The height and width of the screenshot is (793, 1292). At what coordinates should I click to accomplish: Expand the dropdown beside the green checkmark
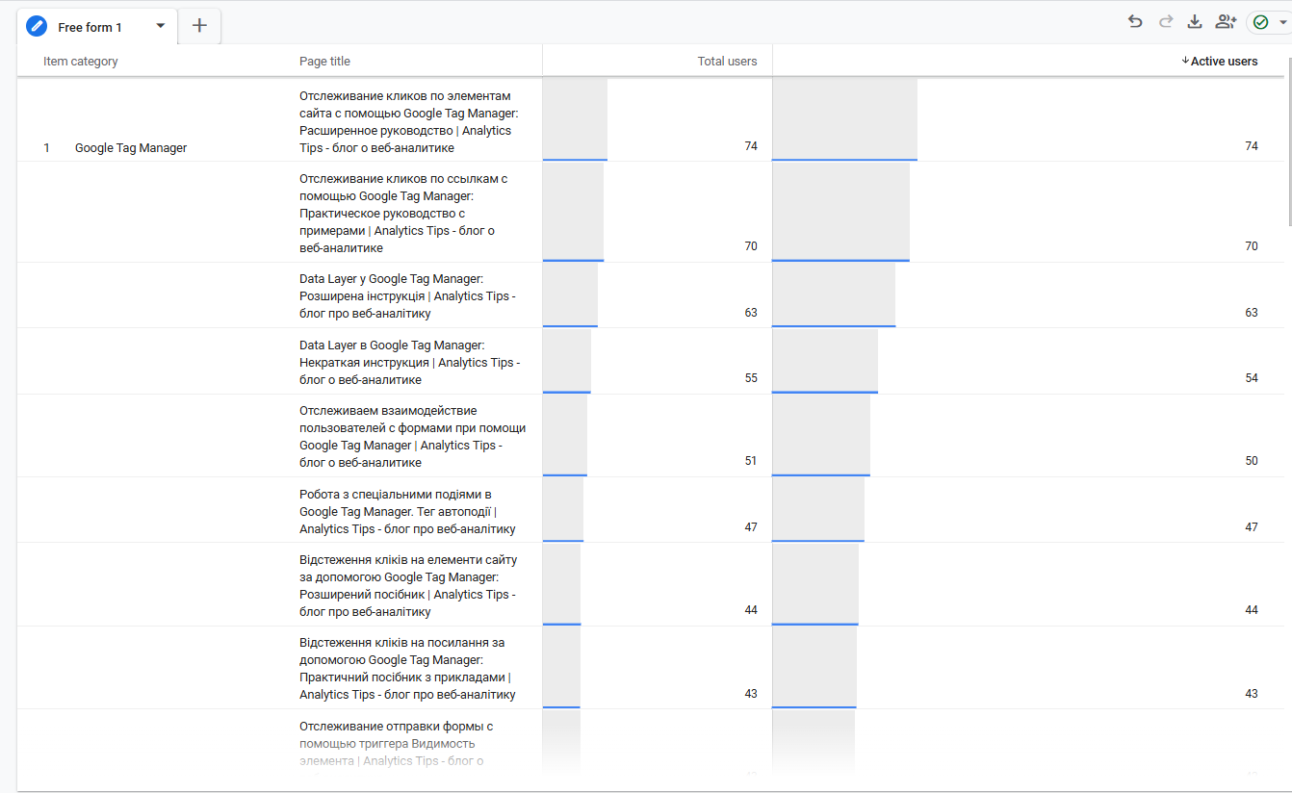(1284, 22)
